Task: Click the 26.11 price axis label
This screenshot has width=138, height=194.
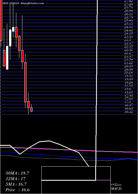Action: (129, 14)
